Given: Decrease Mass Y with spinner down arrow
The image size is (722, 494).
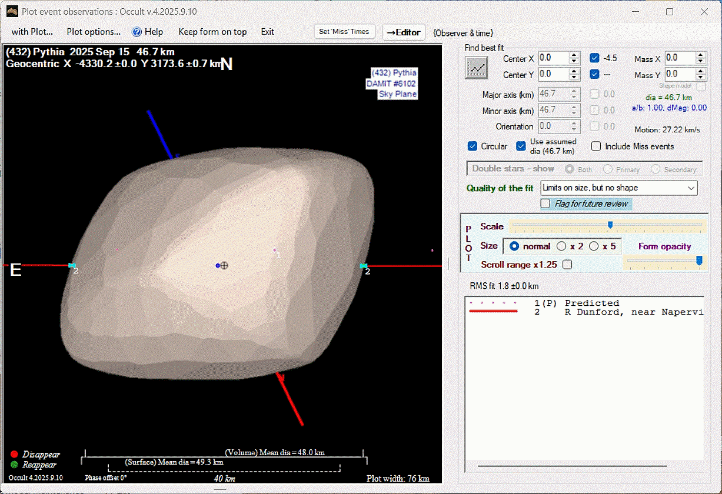Looking at the screenshot, I should pos(700,77).
